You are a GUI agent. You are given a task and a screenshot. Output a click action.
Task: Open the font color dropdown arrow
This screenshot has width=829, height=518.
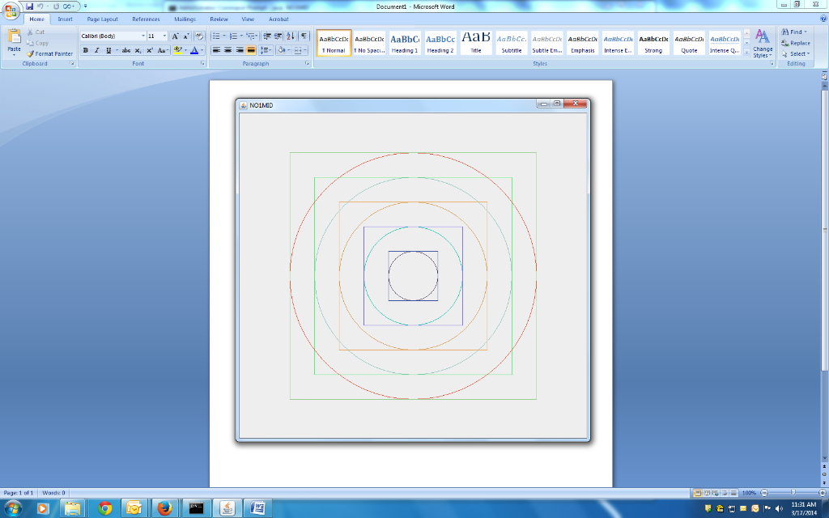201,49
